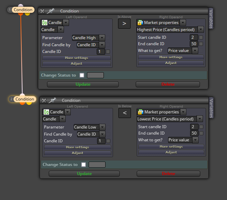227x200 pixels.
Task: Click orange connector dot under Condition 2 node
Action: [x=22, y=103]
